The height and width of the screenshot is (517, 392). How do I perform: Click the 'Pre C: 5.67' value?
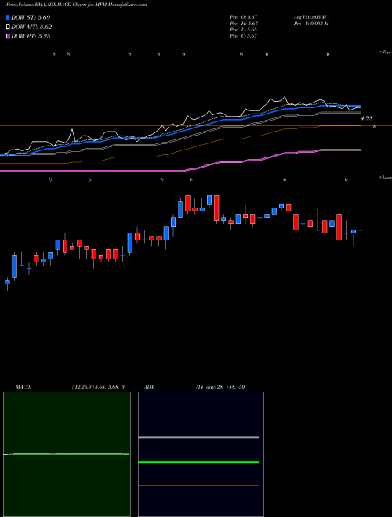[244, 36]
